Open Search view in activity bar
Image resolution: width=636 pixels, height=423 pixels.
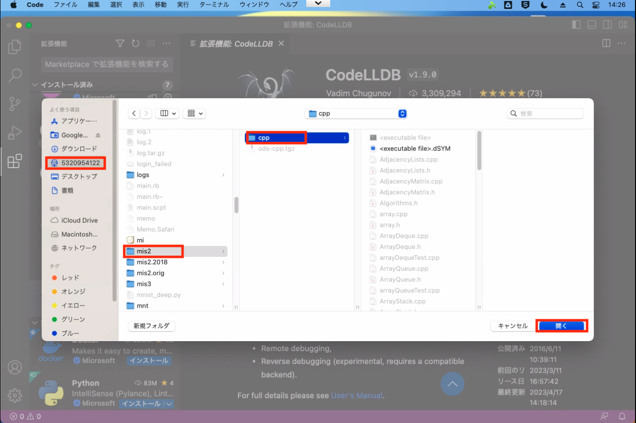(x=15, y=76)
